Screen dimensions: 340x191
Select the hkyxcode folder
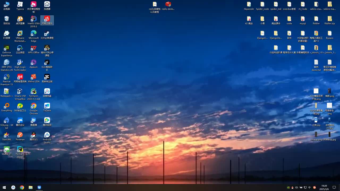(x=249, y=6)
